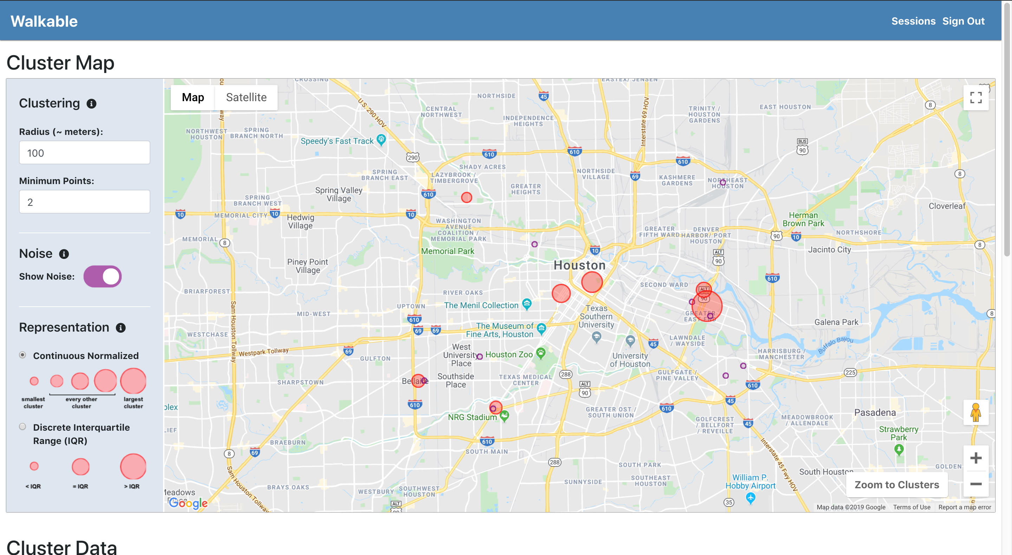Select the Map view tab
The image size is (1012, 555).
tap(193, 97)
